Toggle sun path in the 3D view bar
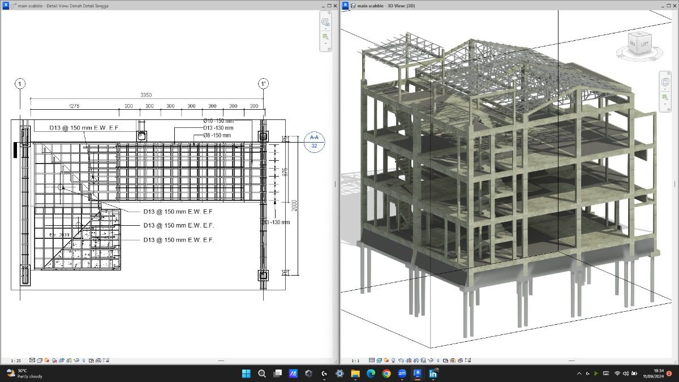The height and width of the screenshot is (382, 679). (x=386, y=360)
